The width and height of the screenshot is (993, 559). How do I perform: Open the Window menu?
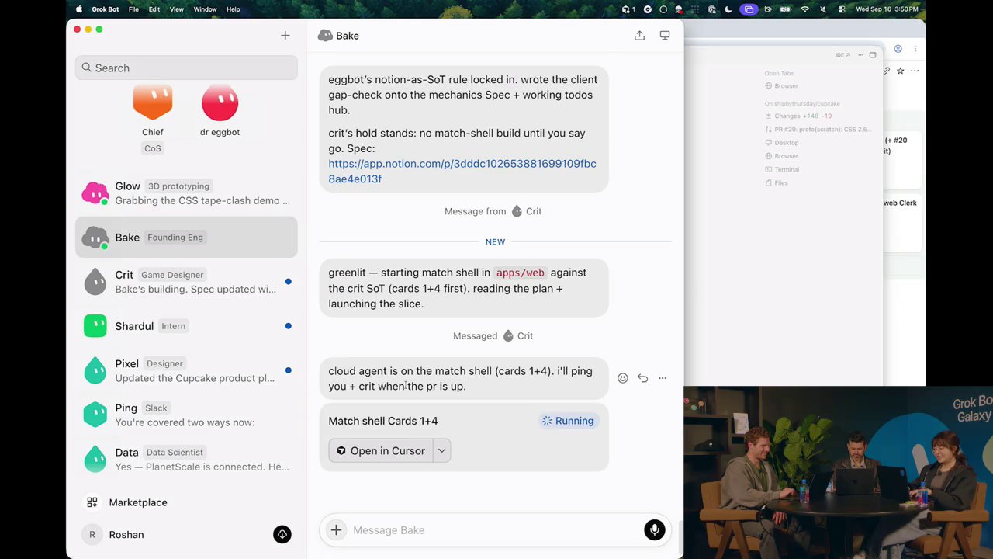coord(205,9)
